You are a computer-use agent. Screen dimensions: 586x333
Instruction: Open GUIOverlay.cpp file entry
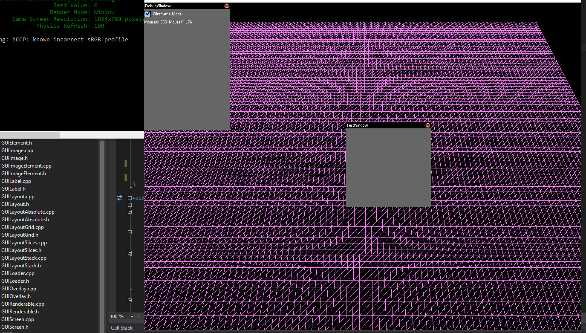click(x=19, y=289)
